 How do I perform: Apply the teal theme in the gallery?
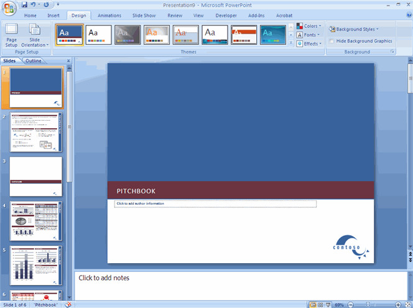[272, 35]
